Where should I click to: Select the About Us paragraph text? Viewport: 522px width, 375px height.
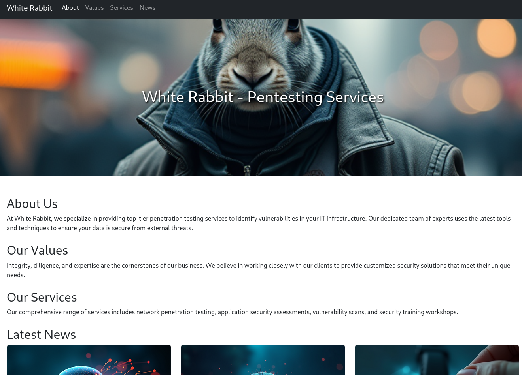click(259, 223)
